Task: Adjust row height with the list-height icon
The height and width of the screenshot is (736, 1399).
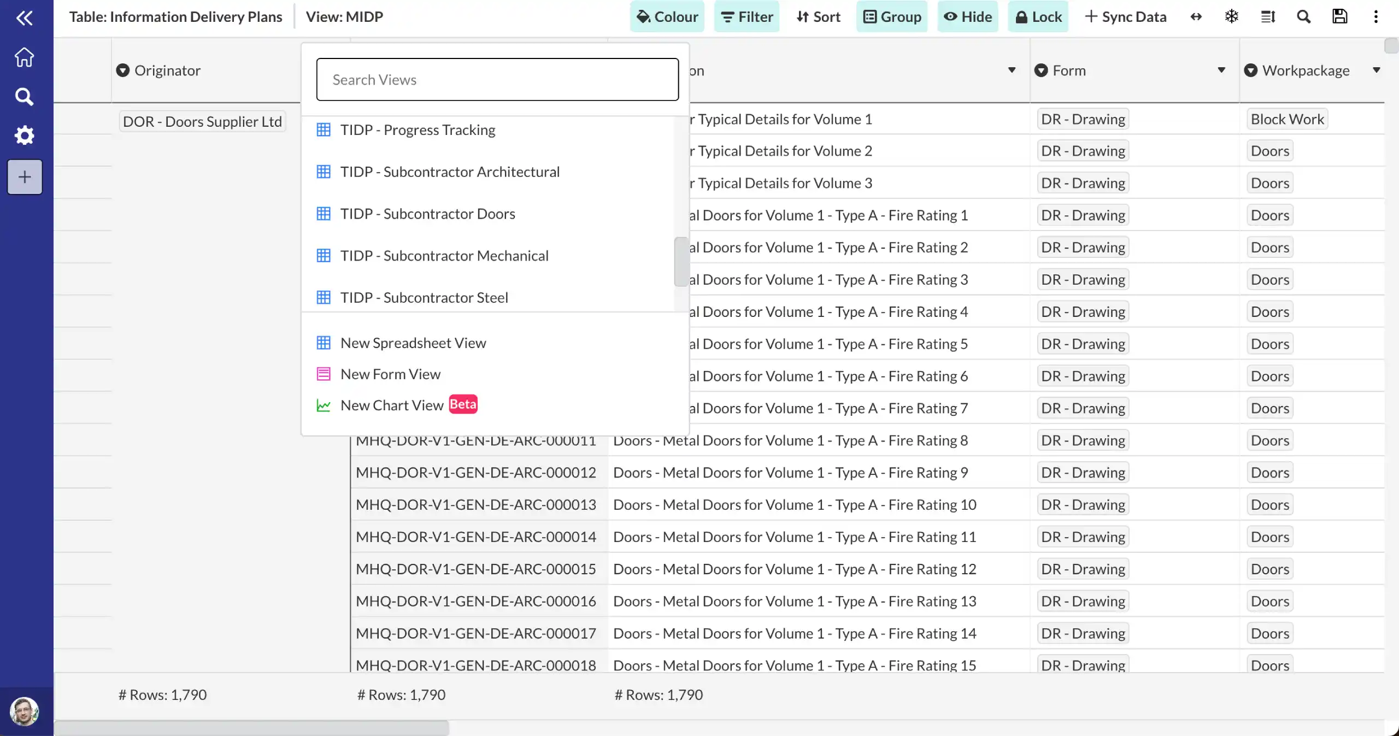Action: click(1268, 16)
